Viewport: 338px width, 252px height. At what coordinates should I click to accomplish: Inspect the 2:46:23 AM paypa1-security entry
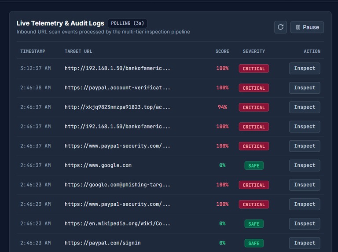[x=305, y=204]
